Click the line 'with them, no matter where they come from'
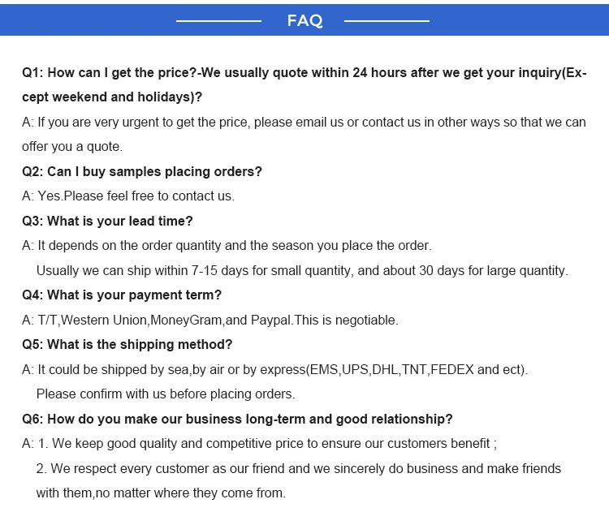The width and height of the screenshot is (609, 525). pos(161,493)
